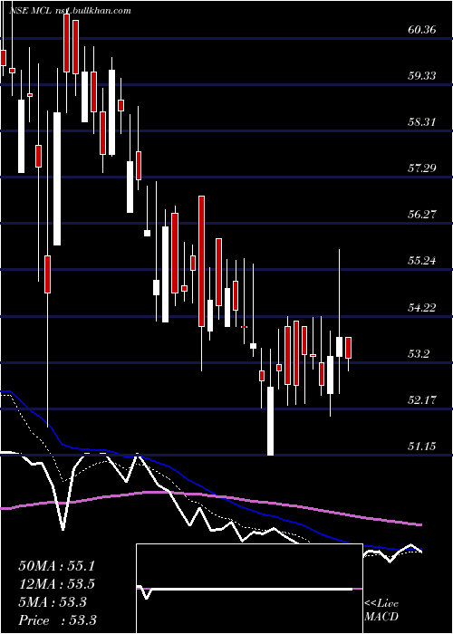Click the 60.36 price axis label
This screenshot has height=634, width=453.
(422, 30)
